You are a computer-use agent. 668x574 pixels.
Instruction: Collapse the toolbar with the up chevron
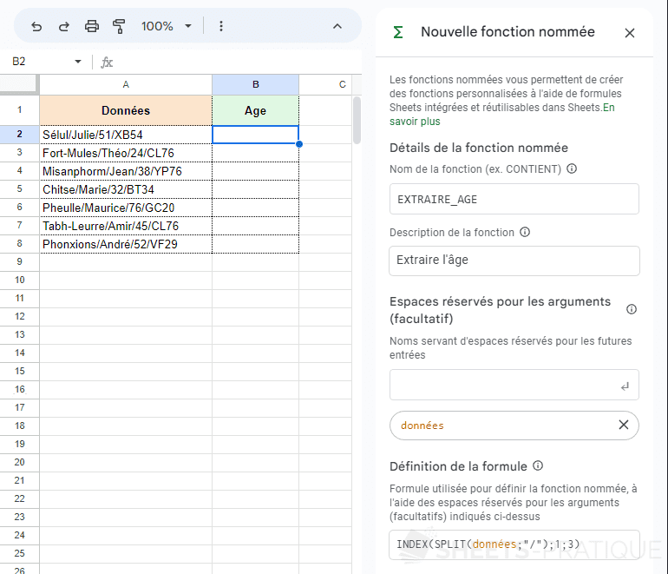tap(337, 26)
